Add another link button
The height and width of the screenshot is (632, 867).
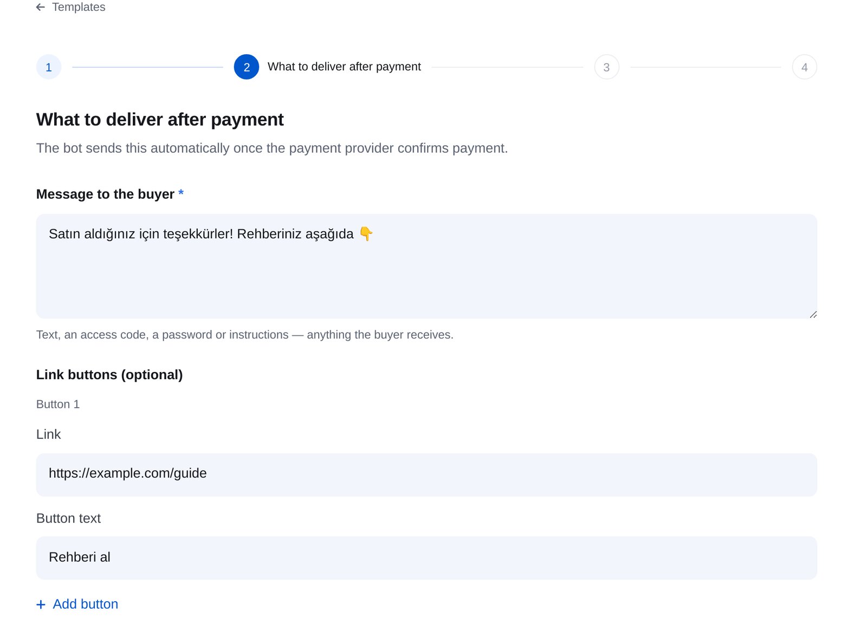(x=77, y=604)
